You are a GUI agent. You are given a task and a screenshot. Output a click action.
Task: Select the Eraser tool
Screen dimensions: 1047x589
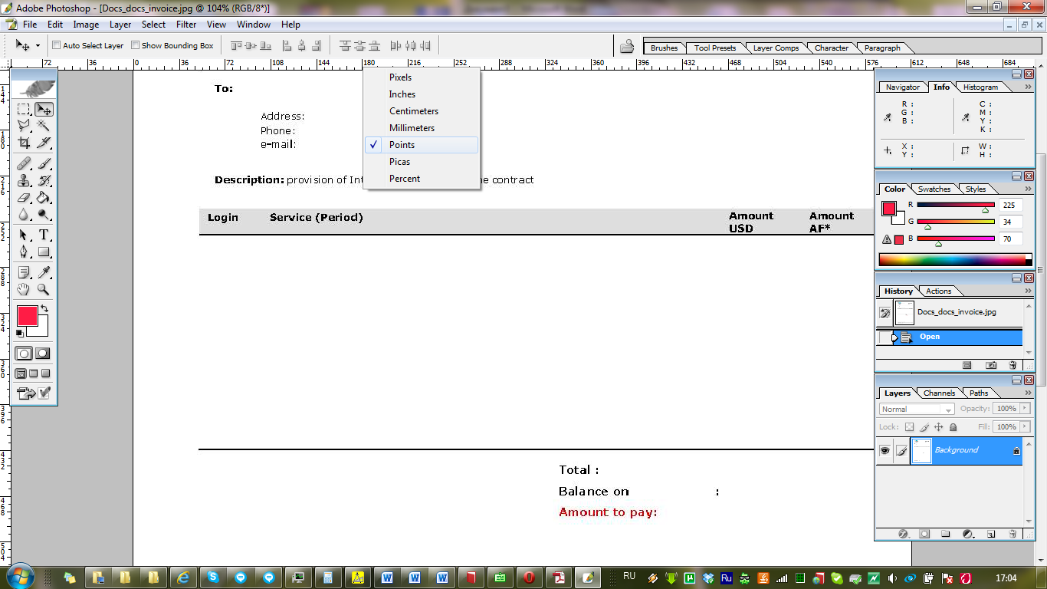point(24,198)
